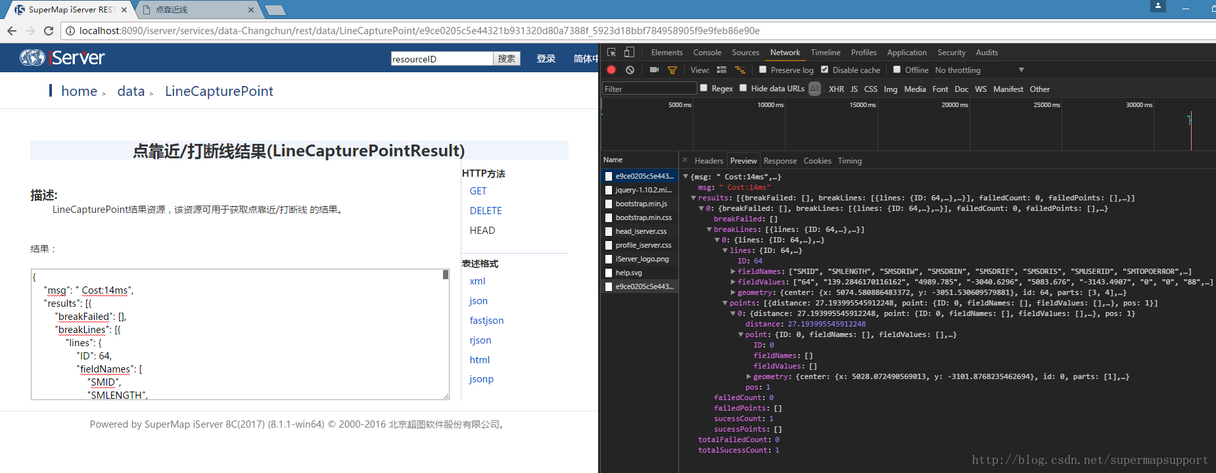Toggle the overview waterfall view icon
The height and width of the screenshot is (473, 1216).
click(740, 70)
